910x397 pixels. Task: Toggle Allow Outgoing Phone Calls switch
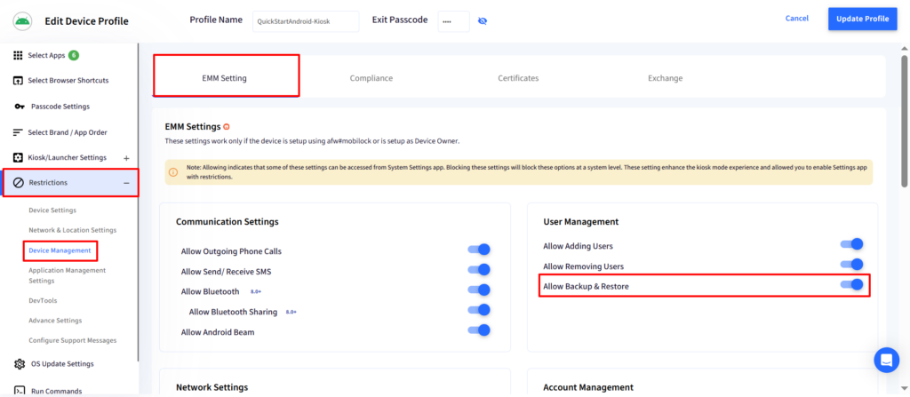(479, 250)
